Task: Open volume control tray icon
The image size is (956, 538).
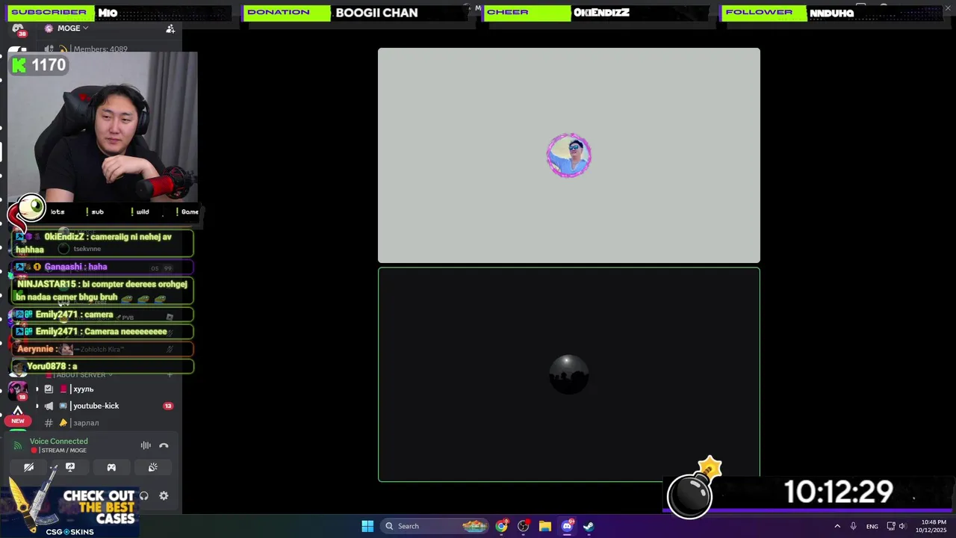Action: (902, 526)
